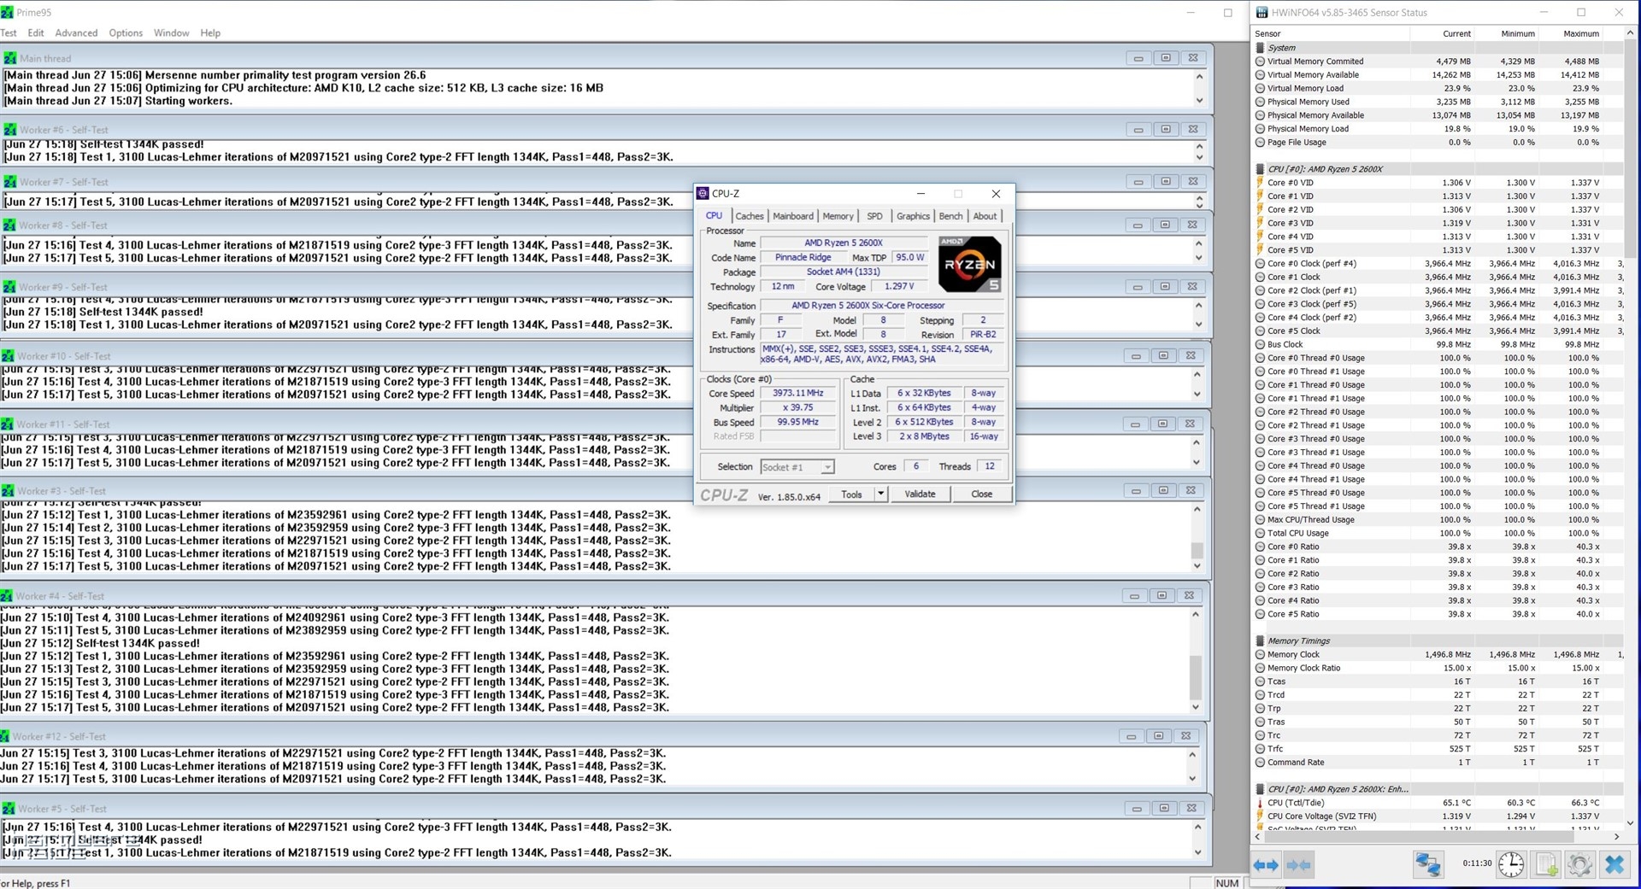The height and width of the screenshot is (889, 1641).
Task: Switch to Caches tab in CPU-Z
Action: pyautogui.click(x=750, y=217)
